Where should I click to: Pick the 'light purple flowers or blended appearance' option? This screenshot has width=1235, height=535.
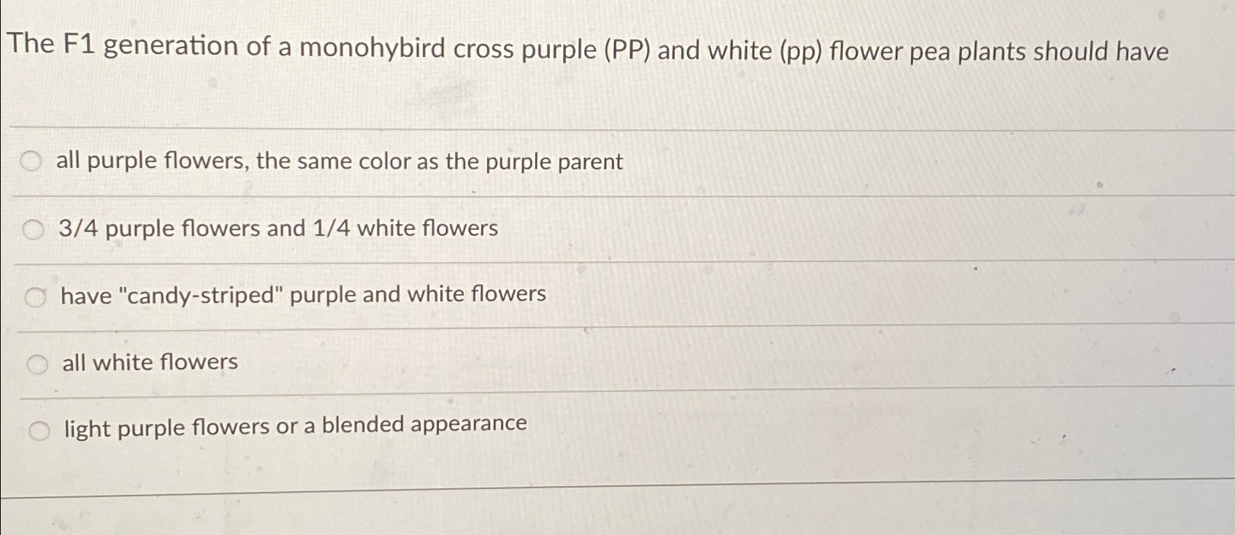coord(37,430)
